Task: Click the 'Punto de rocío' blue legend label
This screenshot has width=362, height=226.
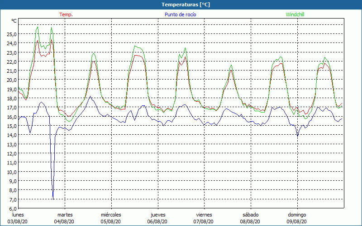Action: (x=180, y=14)
